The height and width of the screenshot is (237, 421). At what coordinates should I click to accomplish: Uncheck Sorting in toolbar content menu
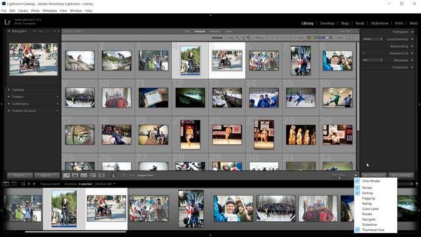click(x=367, y=193)
